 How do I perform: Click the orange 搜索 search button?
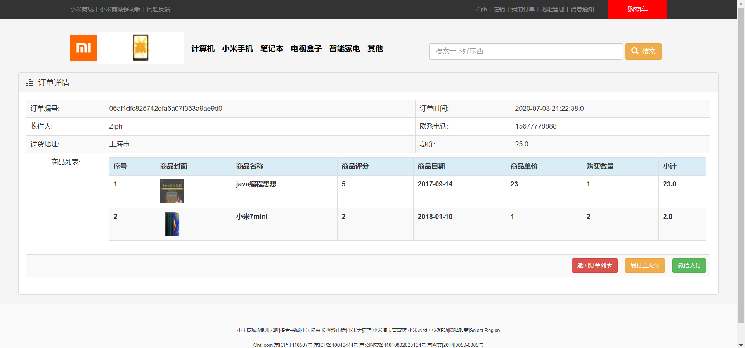[643, 52]
